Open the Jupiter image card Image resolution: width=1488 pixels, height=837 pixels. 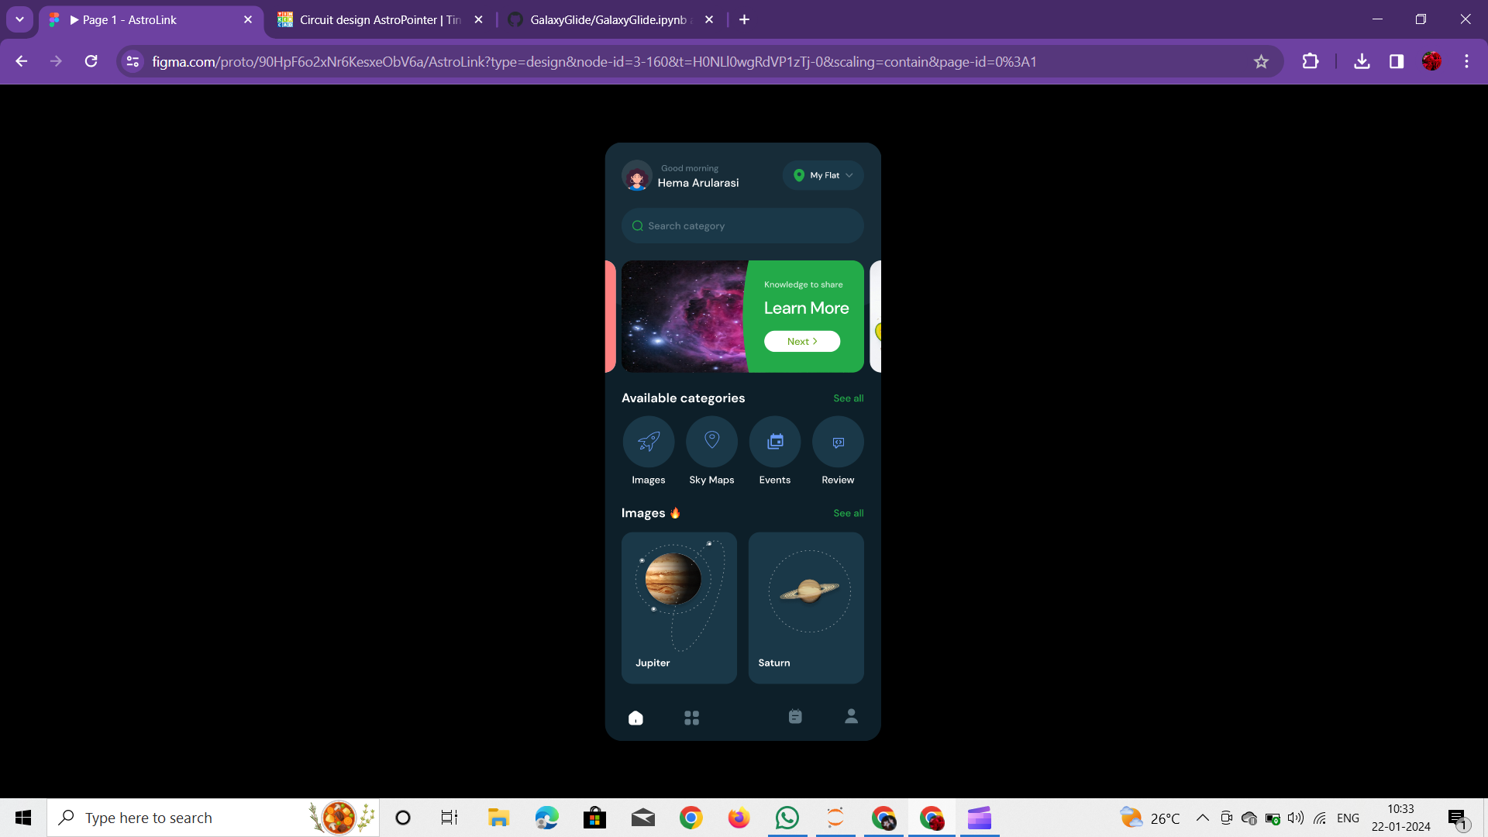[x=679, y=608]
